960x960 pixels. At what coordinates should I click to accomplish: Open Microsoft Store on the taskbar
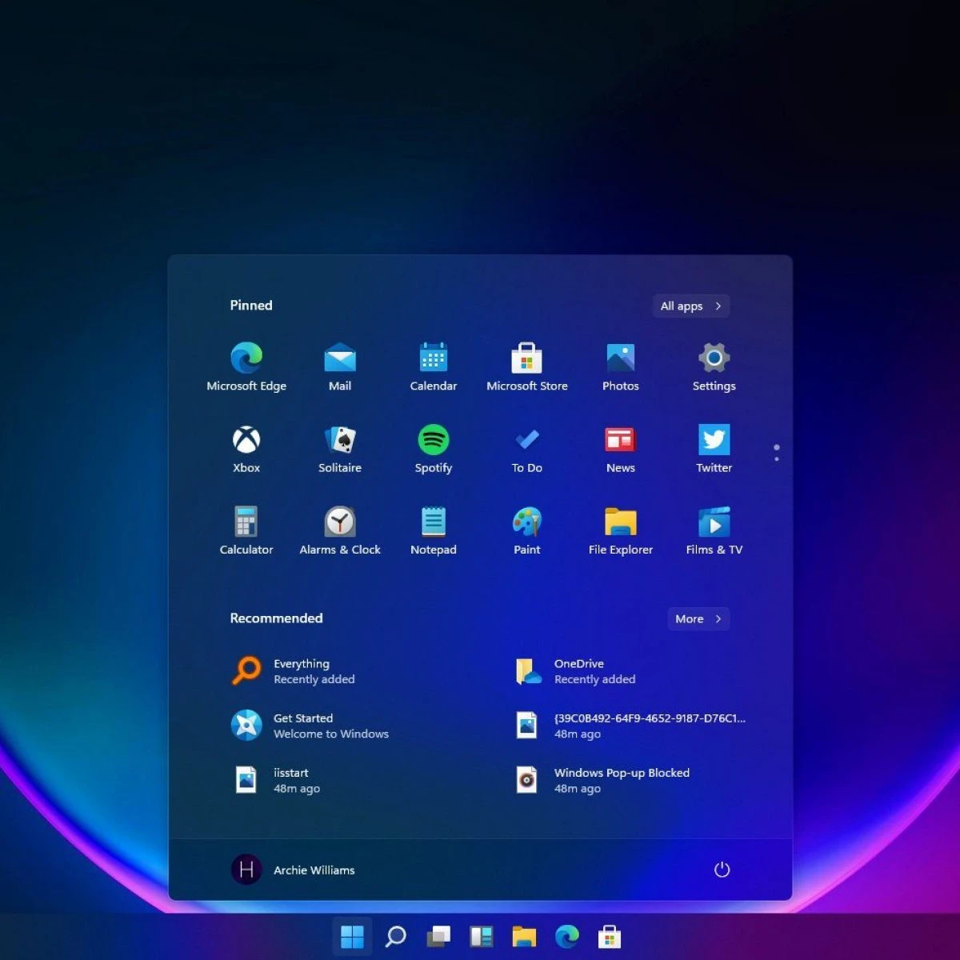[x=610, y=936]
